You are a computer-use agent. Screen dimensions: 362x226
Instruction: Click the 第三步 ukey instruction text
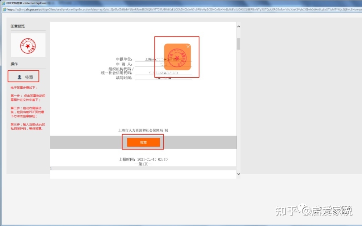pyautogui.click(x=28, y=126)
